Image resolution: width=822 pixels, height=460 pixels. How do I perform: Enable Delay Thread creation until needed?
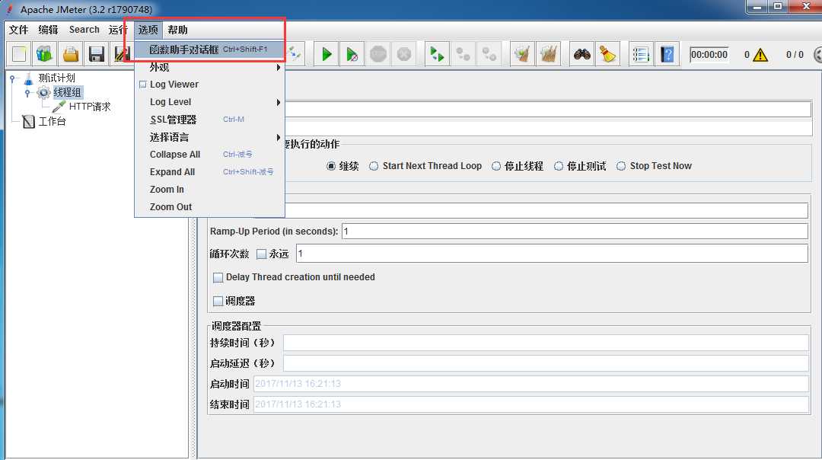(218, 277)
